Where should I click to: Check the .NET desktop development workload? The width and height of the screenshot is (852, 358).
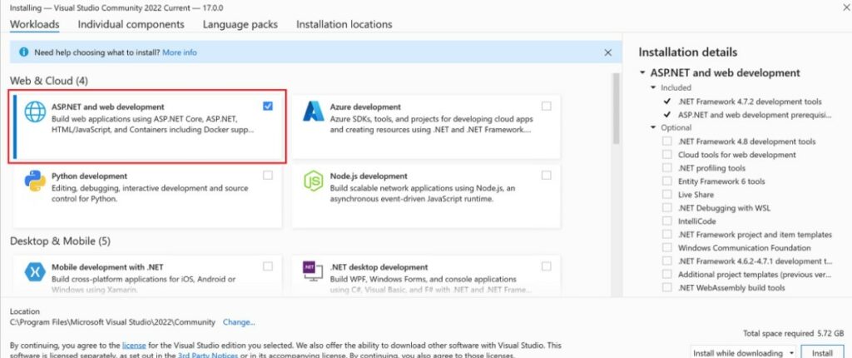click(x=546, y=266)
